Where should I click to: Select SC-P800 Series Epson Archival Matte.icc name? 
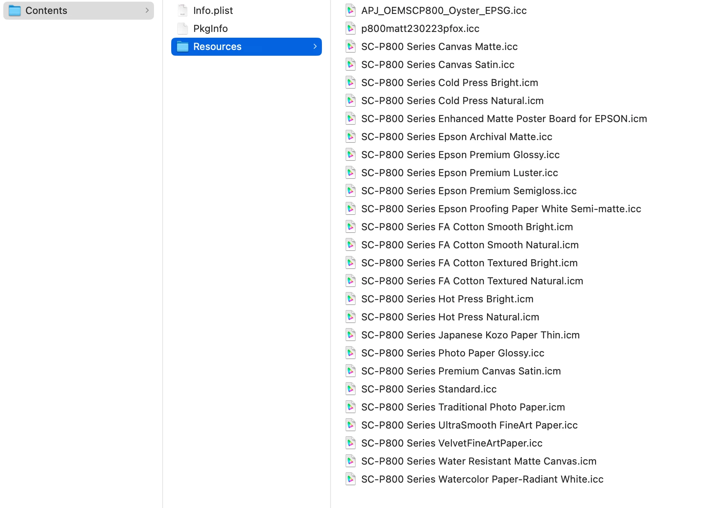(x=457, y=137)
